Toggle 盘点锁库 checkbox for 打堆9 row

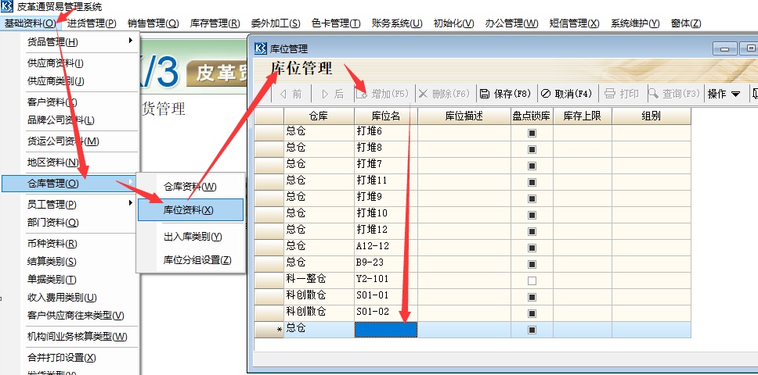pos(532,199)
